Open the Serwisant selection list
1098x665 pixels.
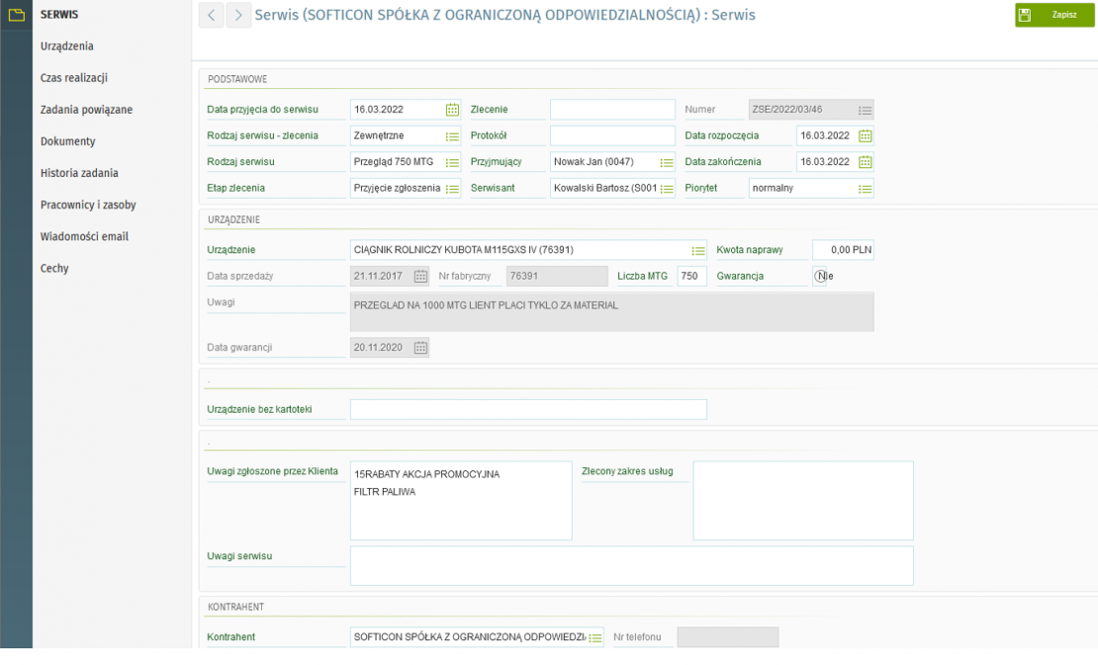coord(667,189)
